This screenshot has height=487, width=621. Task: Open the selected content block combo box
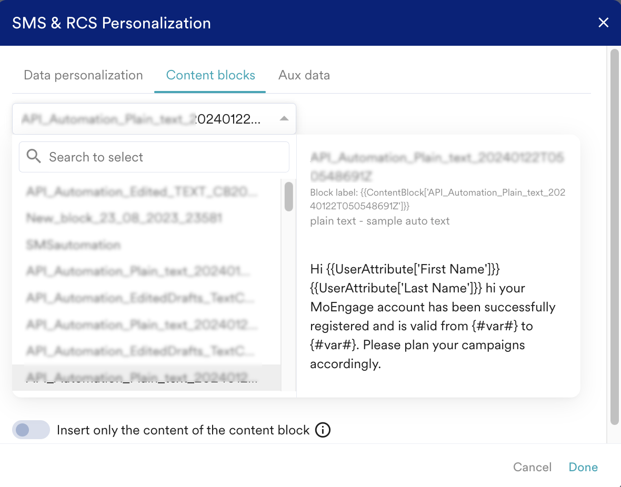(x=154, y=119)
